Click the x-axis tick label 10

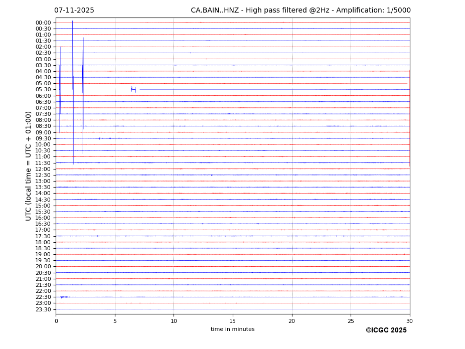(174, 321)
